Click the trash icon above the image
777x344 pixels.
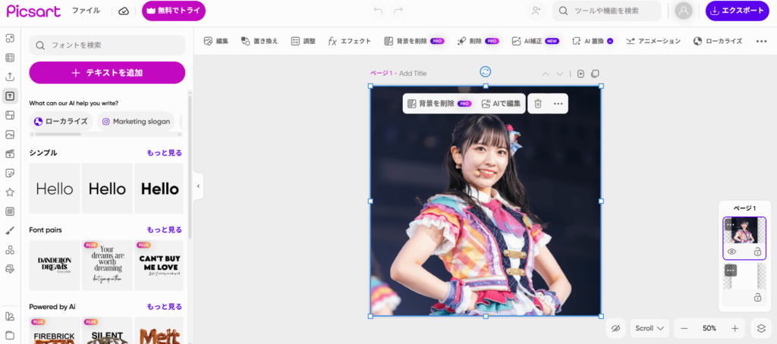[537, 104]
